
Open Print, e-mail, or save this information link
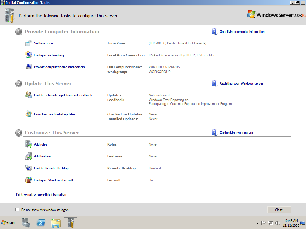pos(41,194)
